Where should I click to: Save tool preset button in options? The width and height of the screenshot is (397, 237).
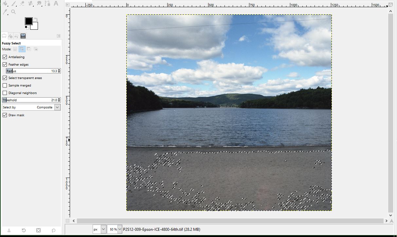coord(9,230)
